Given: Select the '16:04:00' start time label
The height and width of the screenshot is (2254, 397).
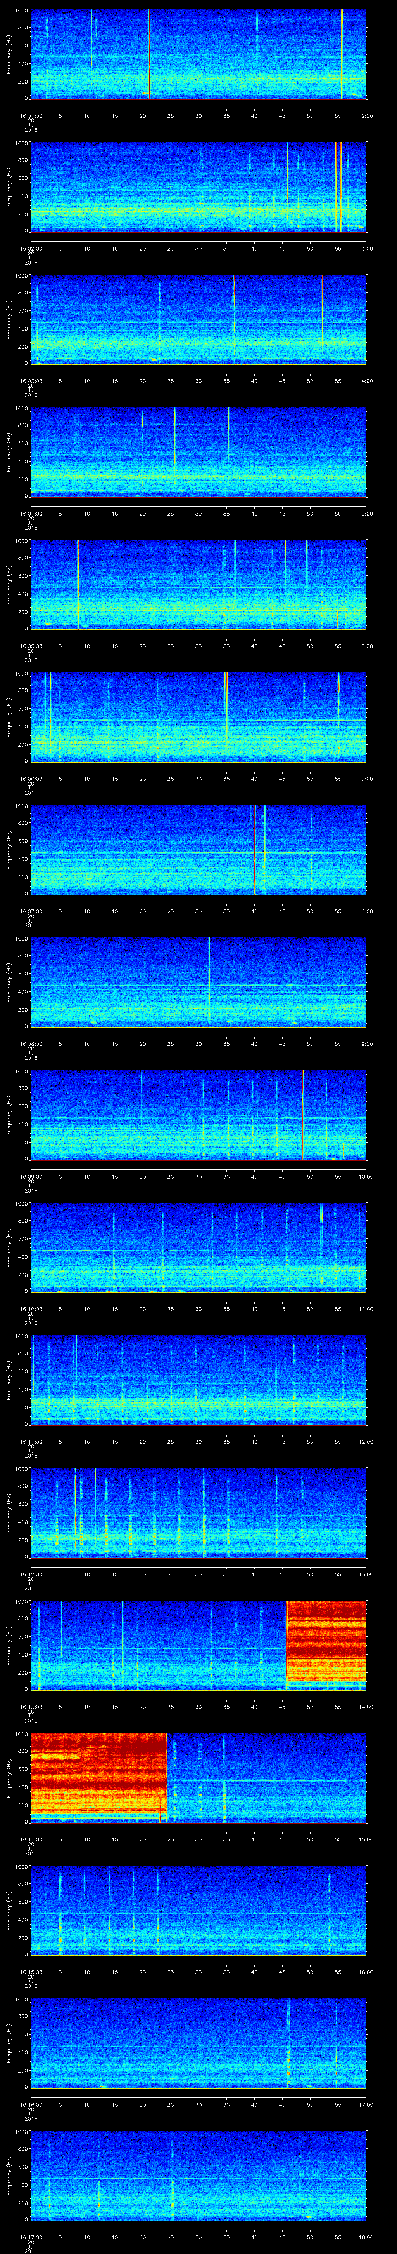Looking at the screenshot, I should pyautogui.click(x=31, y=514).
